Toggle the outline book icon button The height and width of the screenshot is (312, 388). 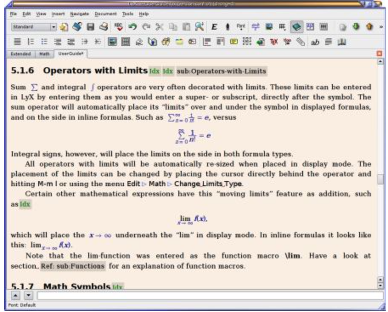coord(297,27)
